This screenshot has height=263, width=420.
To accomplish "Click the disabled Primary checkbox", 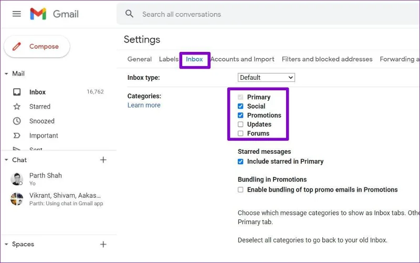I will (x=240, y=97).
